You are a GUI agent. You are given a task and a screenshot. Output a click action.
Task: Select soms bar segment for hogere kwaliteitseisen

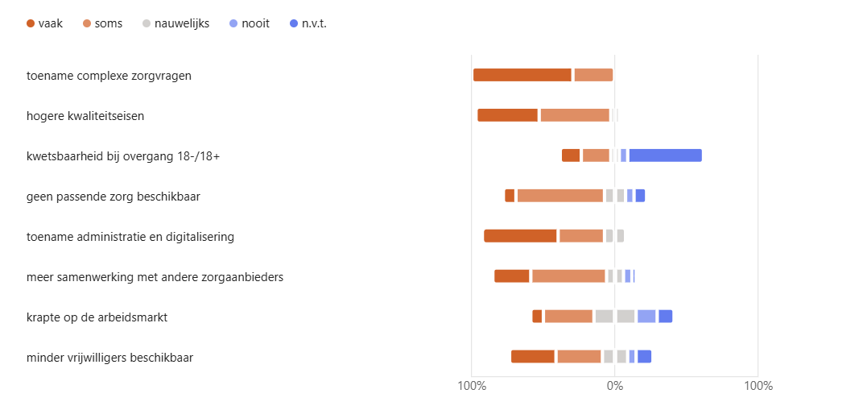click(x=574, y=115)
